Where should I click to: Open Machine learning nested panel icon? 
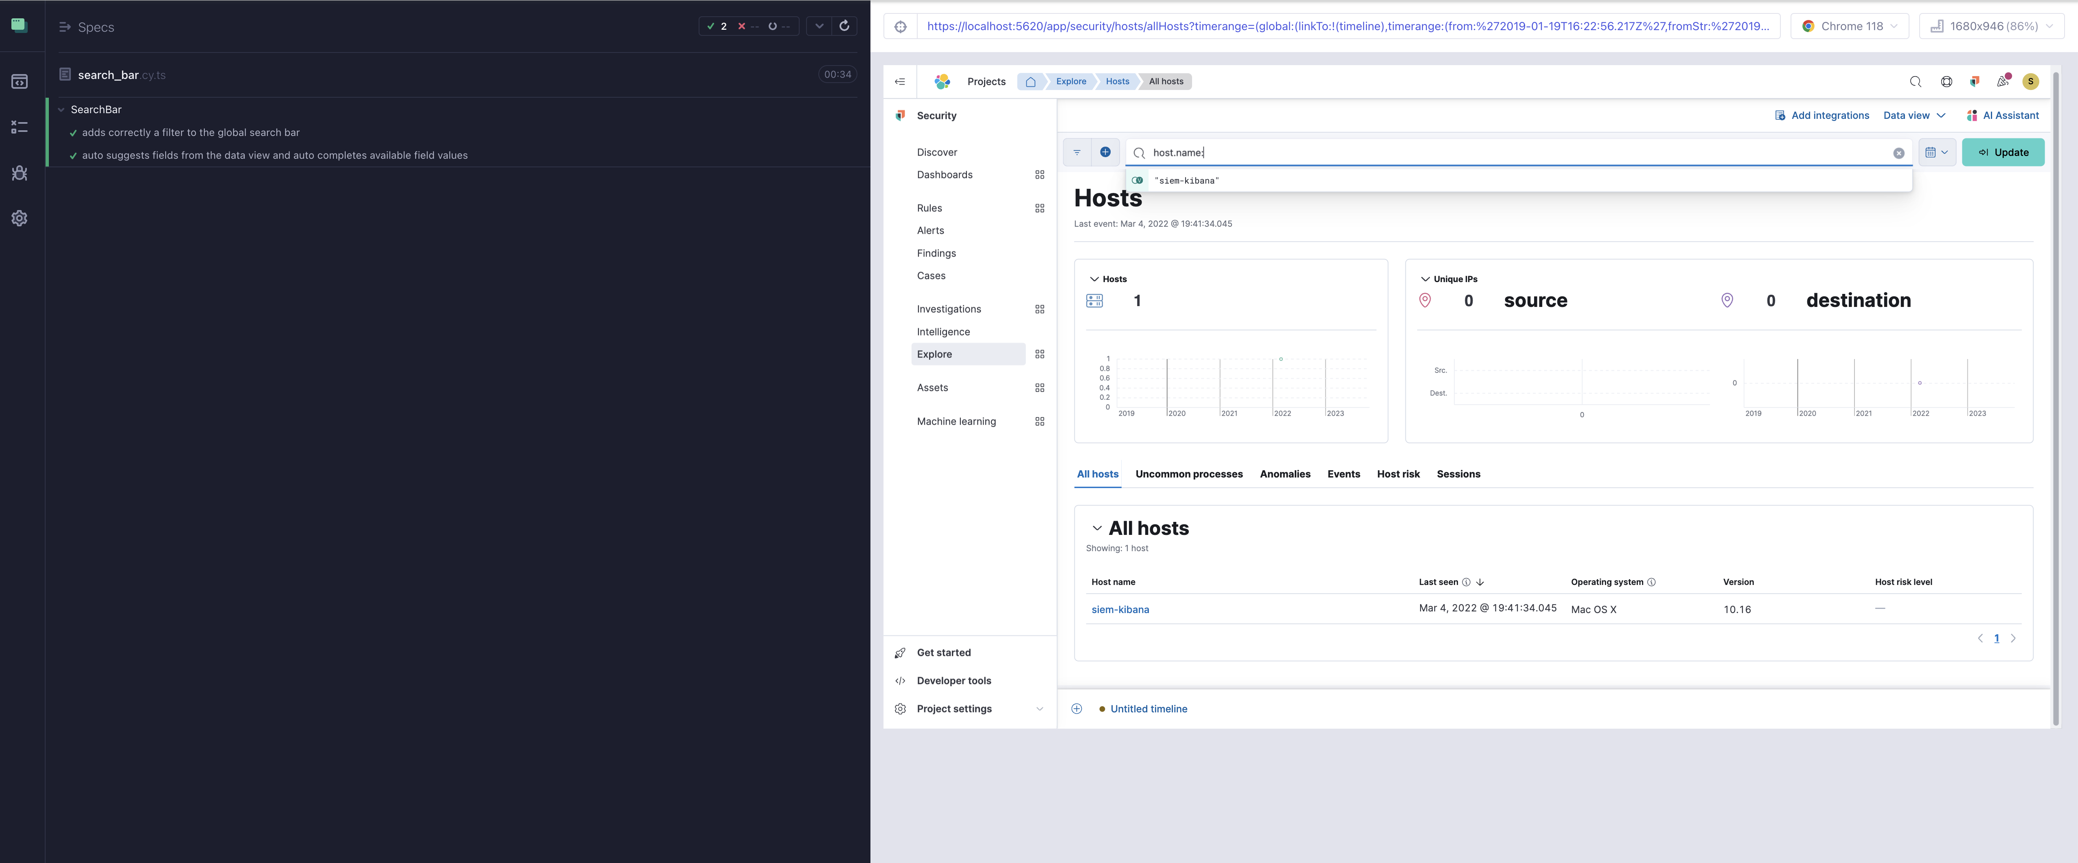[x=1039, y=422]
